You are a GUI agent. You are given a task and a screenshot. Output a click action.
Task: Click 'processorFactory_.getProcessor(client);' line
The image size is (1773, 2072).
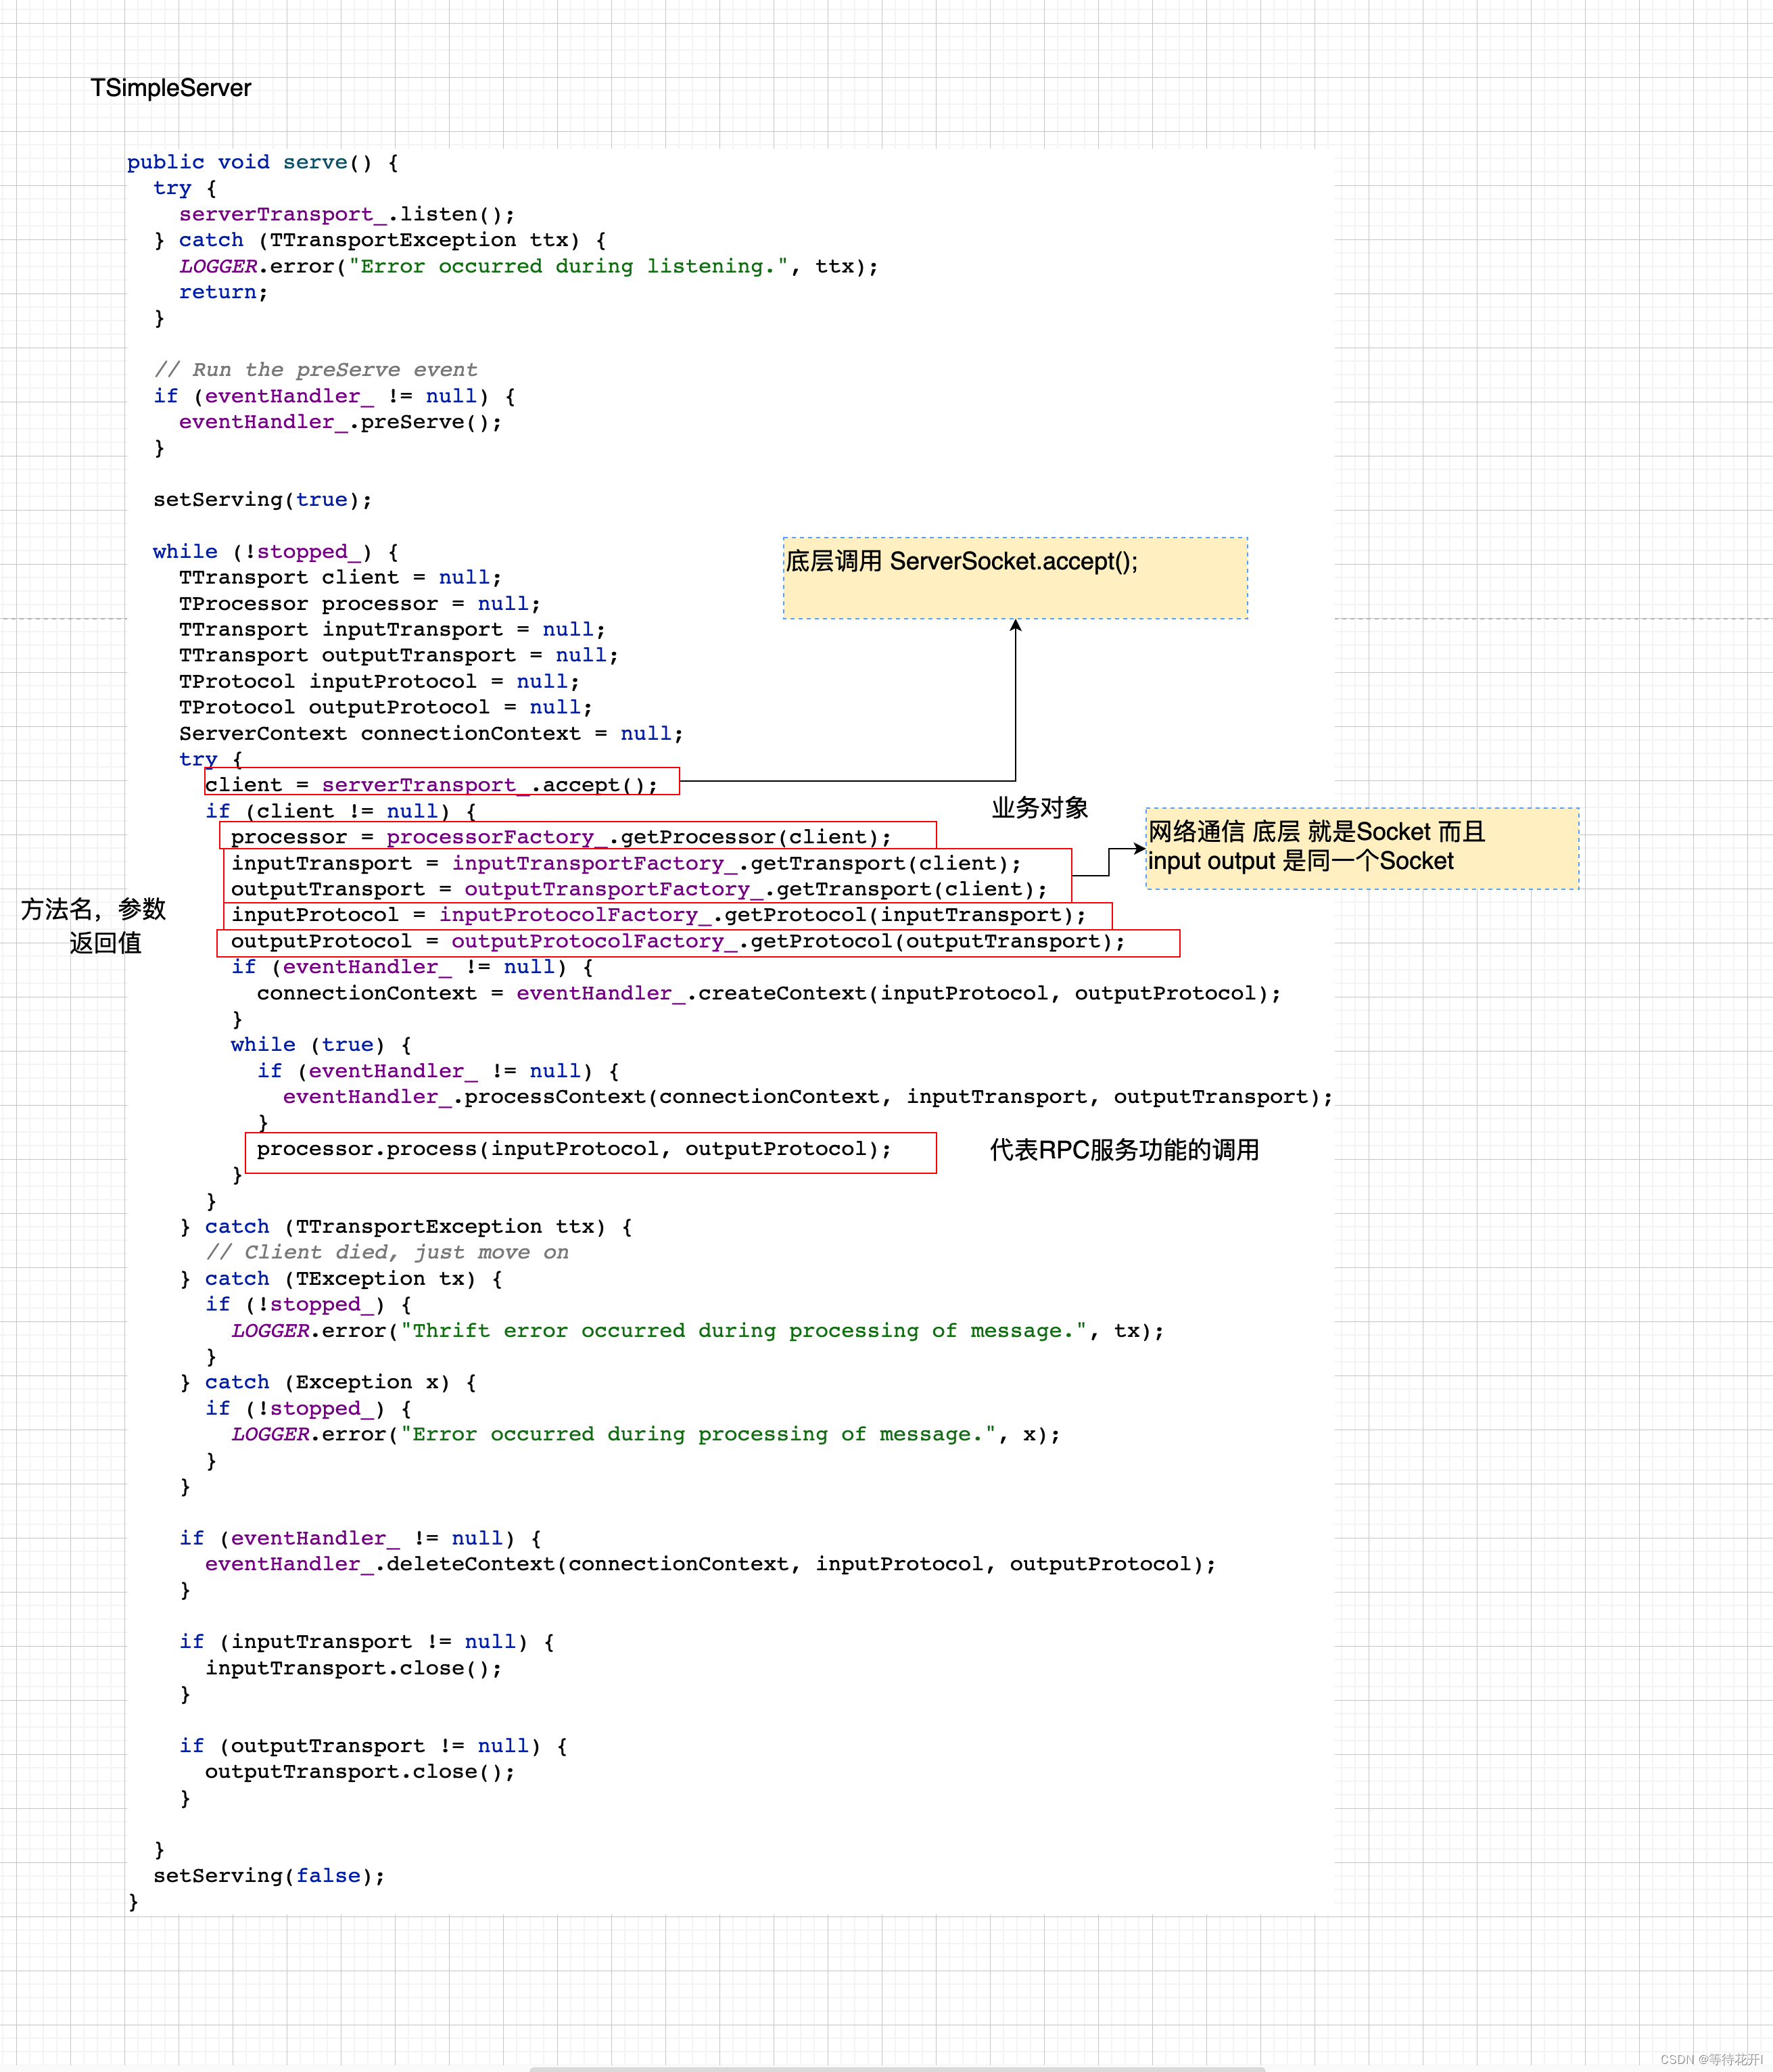561,837
